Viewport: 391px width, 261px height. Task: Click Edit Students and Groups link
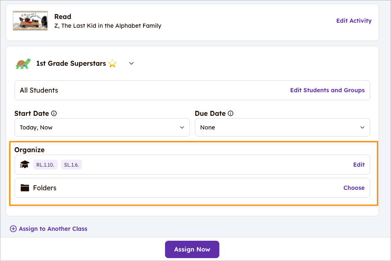click(x=327, y=90)
